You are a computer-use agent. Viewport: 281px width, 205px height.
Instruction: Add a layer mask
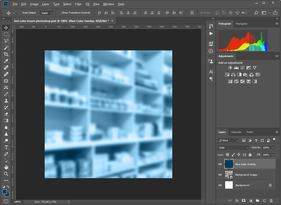tap(243, 200)
